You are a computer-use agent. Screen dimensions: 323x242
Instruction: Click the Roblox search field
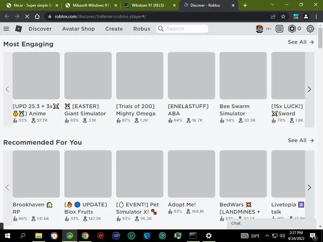click(x=182, y=29)
